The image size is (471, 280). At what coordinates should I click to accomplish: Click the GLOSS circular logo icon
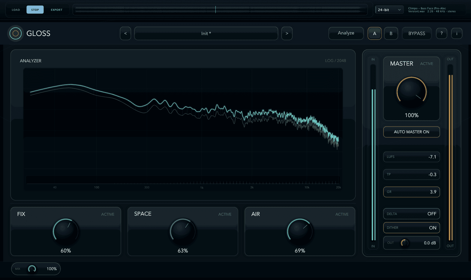(16, 34)
